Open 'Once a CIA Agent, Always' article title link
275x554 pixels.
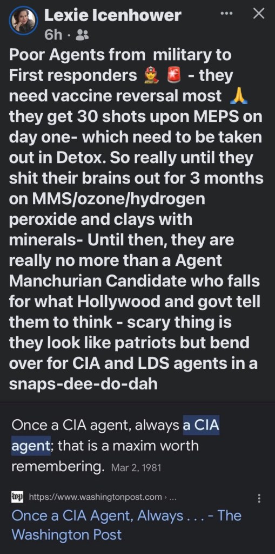click(126, 525)
